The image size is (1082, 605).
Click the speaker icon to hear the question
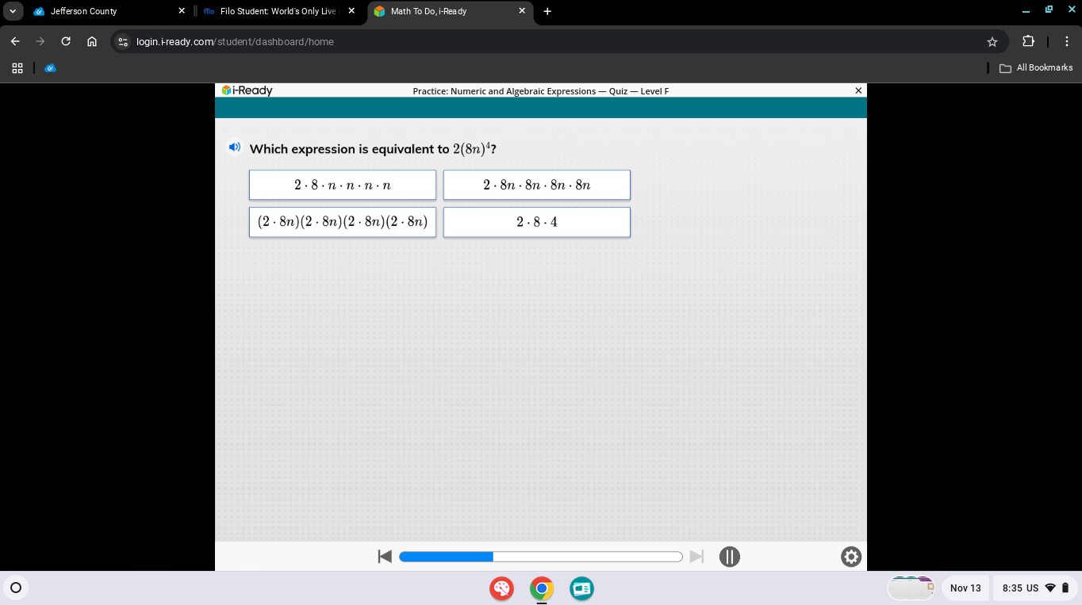click(234, 147)
